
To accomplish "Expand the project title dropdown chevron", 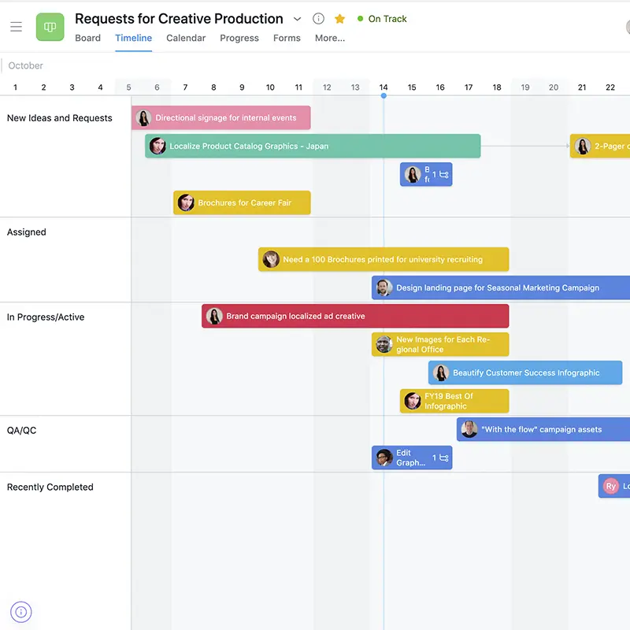I will (x=297, y=19).
